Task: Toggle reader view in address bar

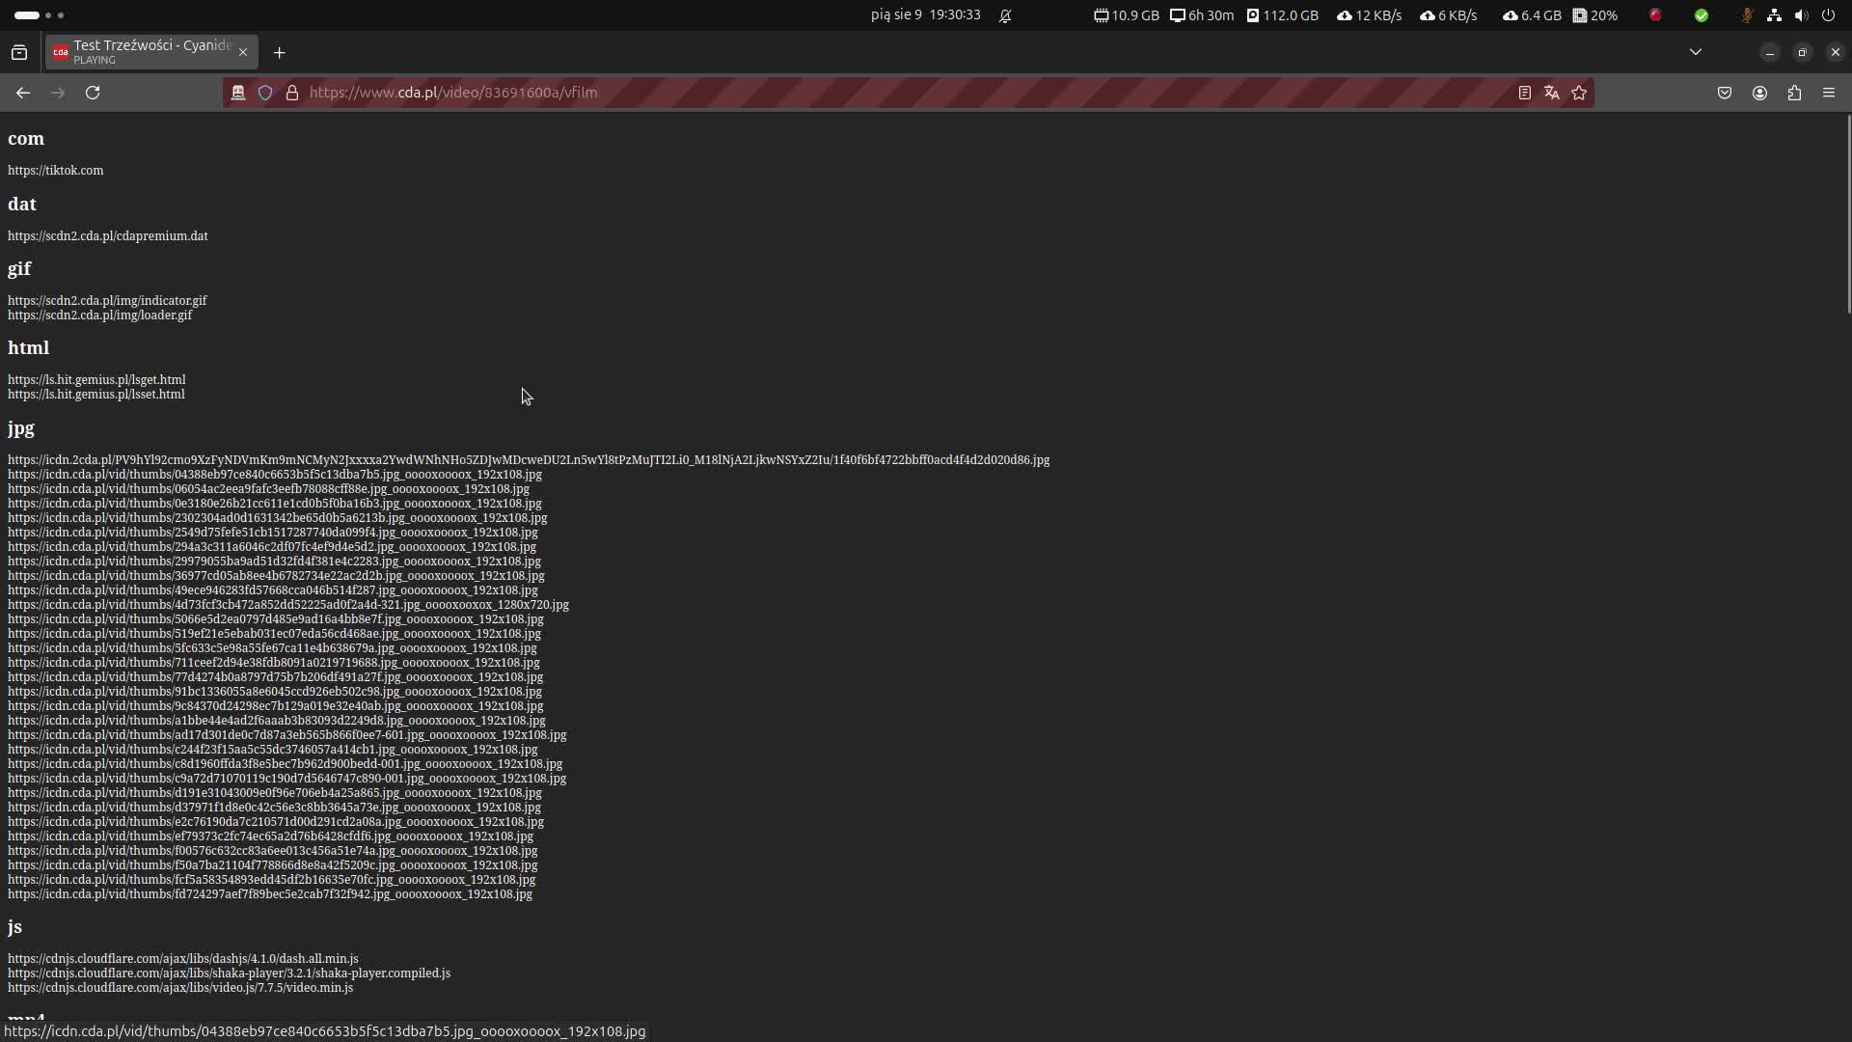Action: point(1525,93)
